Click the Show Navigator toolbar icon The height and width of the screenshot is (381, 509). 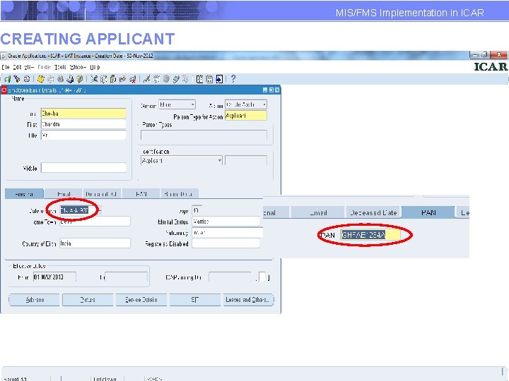click(x=27, y=79)
